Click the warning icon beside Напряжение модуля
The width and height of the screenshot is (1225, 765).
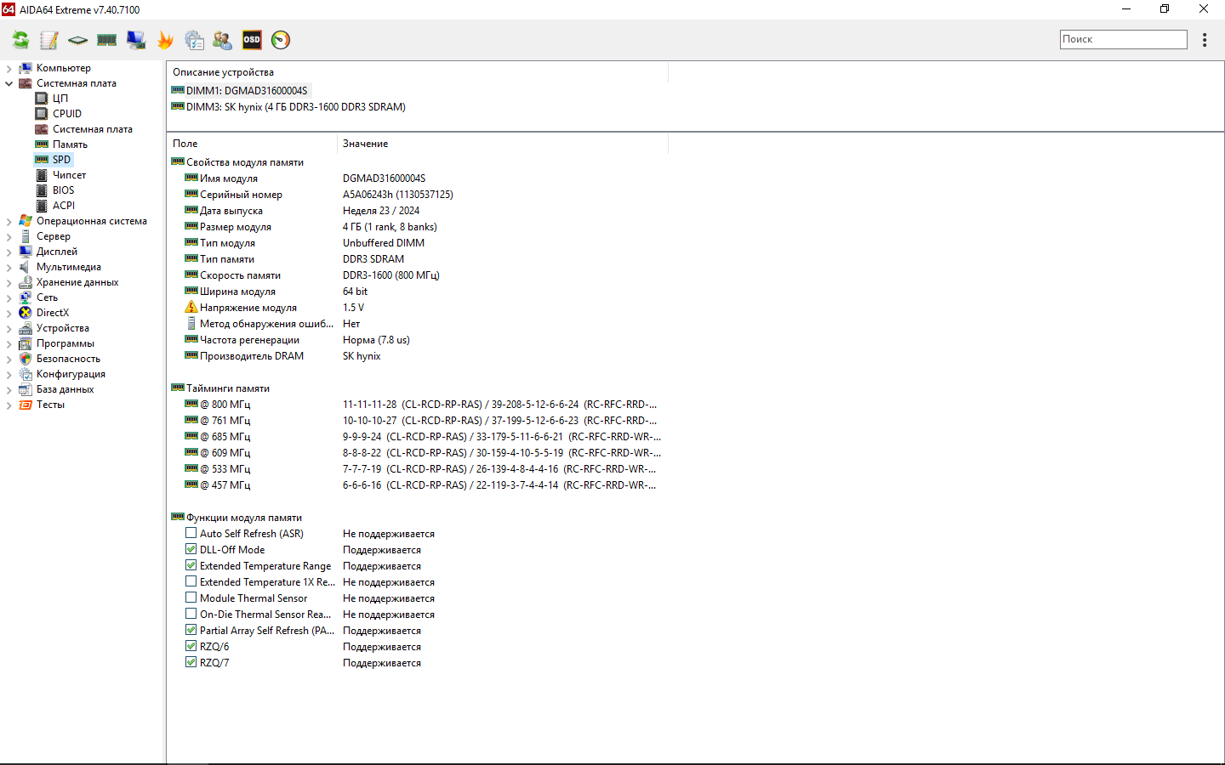(x=191, y=308)
